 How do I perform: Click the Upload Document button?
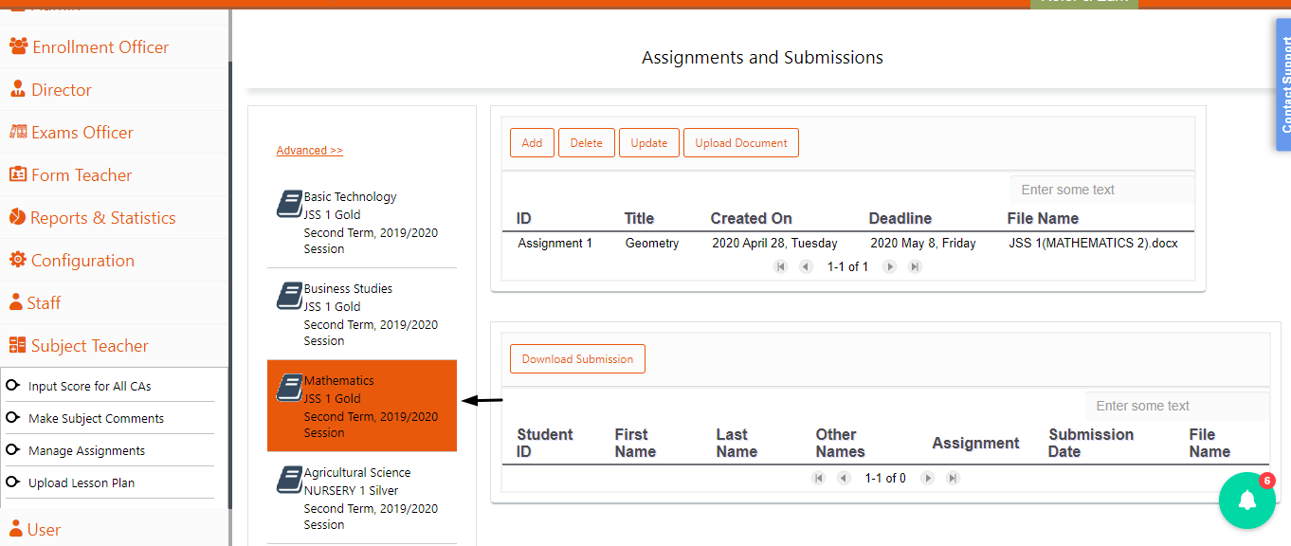point(741,143)
